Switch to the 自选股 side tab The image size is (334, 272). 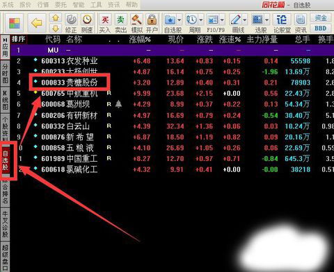click(x=6, y=160)
